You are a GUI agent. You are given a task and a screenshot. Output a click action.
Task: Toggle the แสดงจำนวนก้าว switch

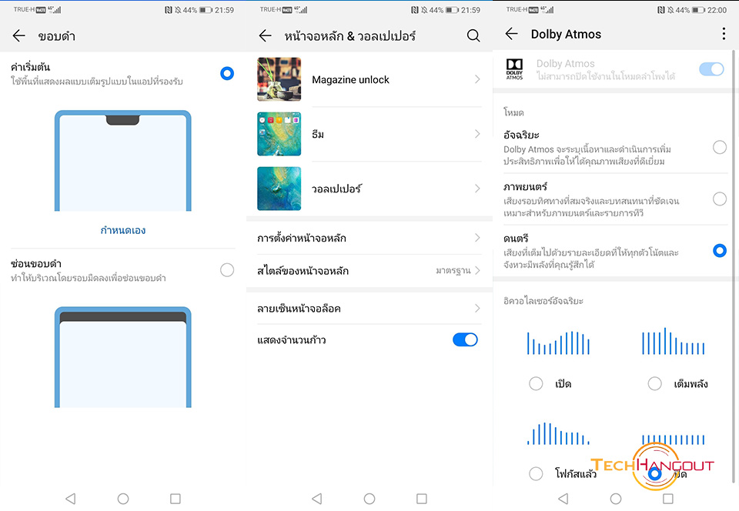(465, 339)
